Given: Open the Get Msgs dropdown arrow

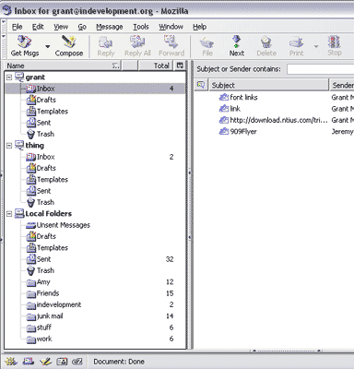Looking at the screenshot, I should 48,46.
